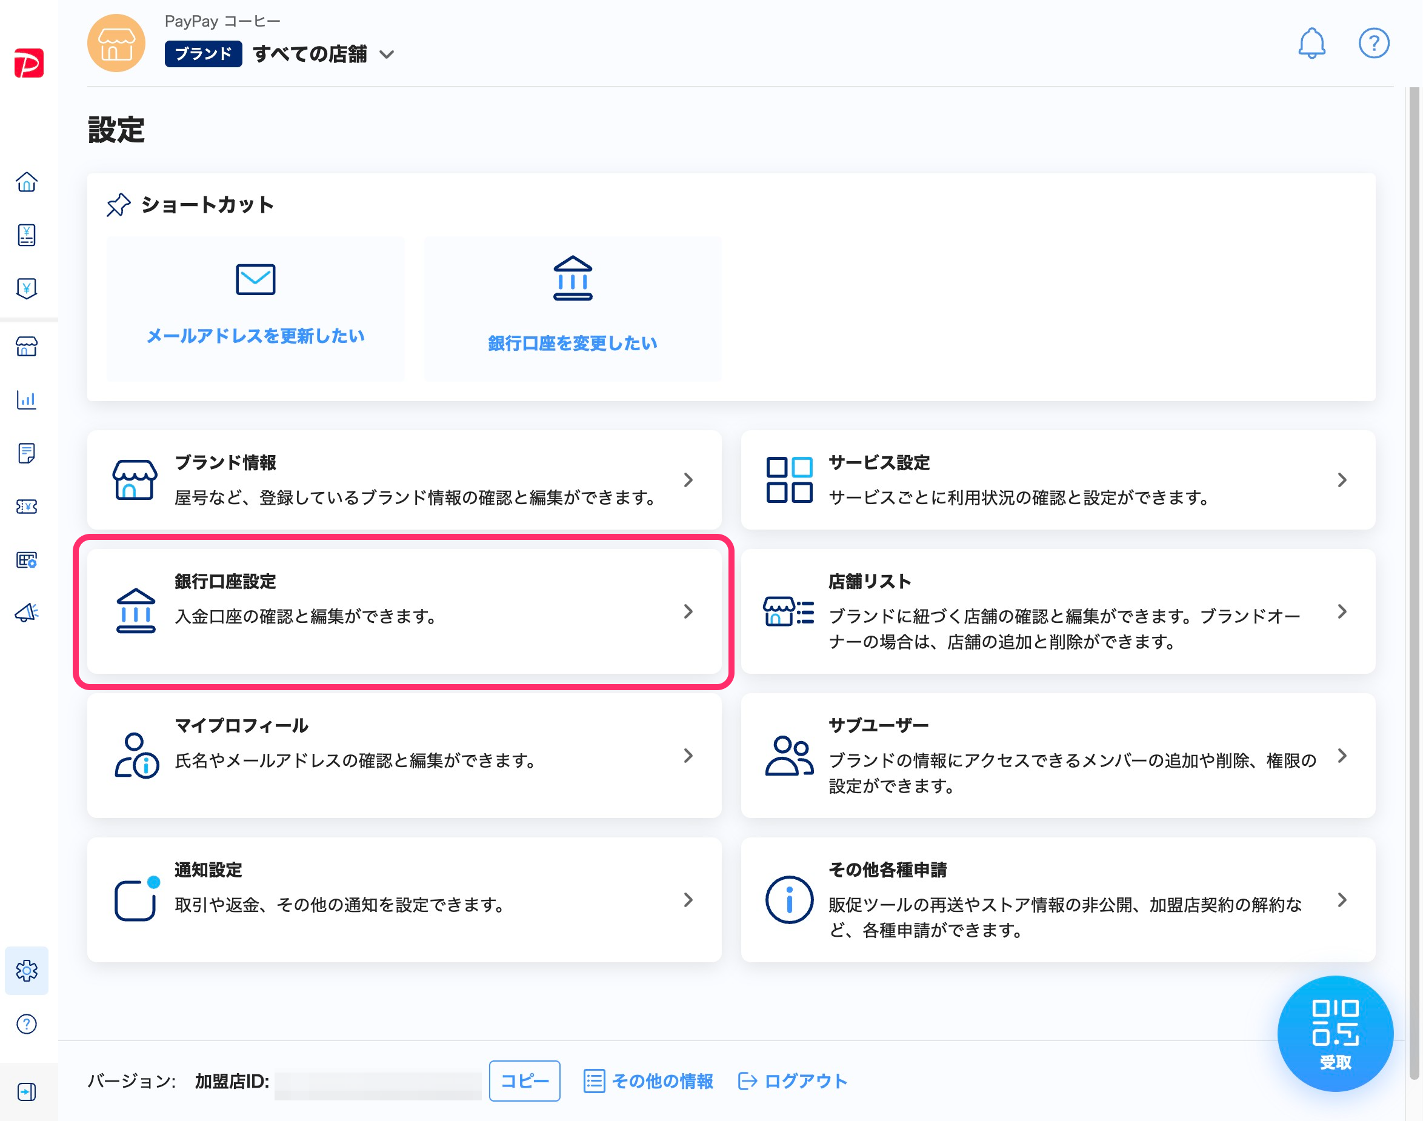Open 銀行口座設定 title
Viewport: 1423px width, 1121px height.
225,582
